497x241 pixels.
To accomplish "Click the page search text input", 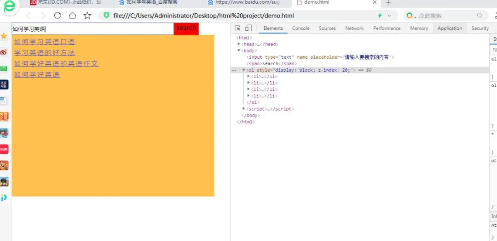I will 92,29.
